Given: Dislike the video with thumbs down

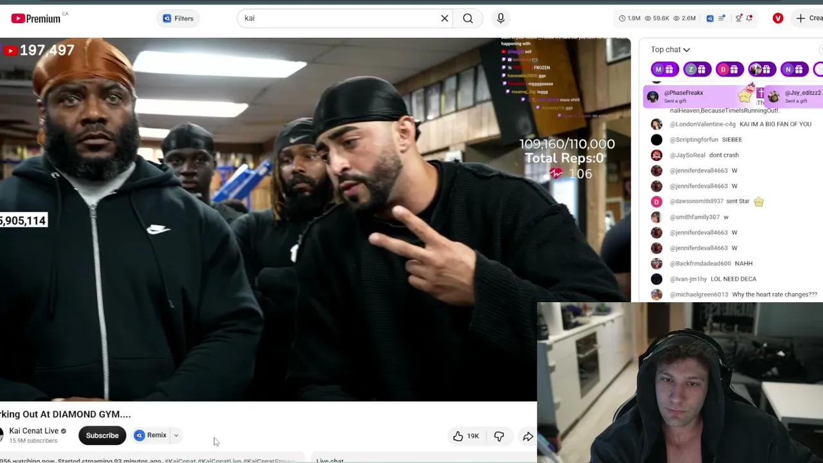Looking at the screenshot, I should (x=499, y=436).
